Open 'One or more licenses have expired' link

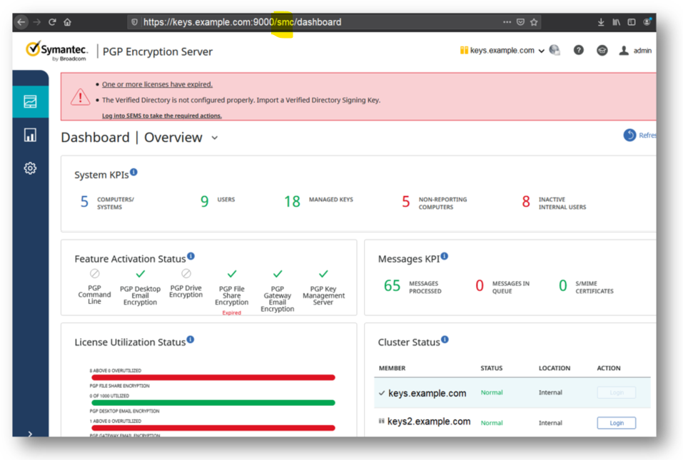tap(157, 84)
